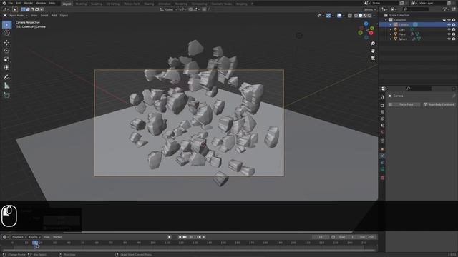Open the Window menu
This screenshot has width=458, height=257.
tap(41, 3)
